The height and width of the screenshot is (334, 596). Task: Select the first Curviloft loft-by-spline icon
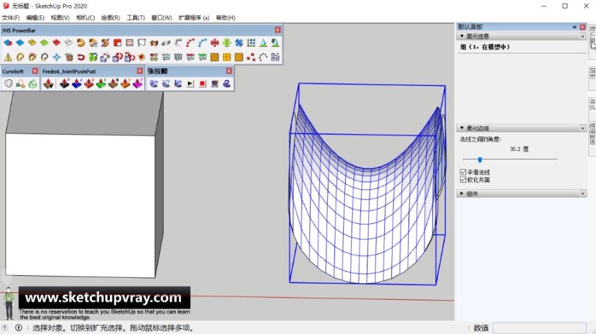click(9, 84)
